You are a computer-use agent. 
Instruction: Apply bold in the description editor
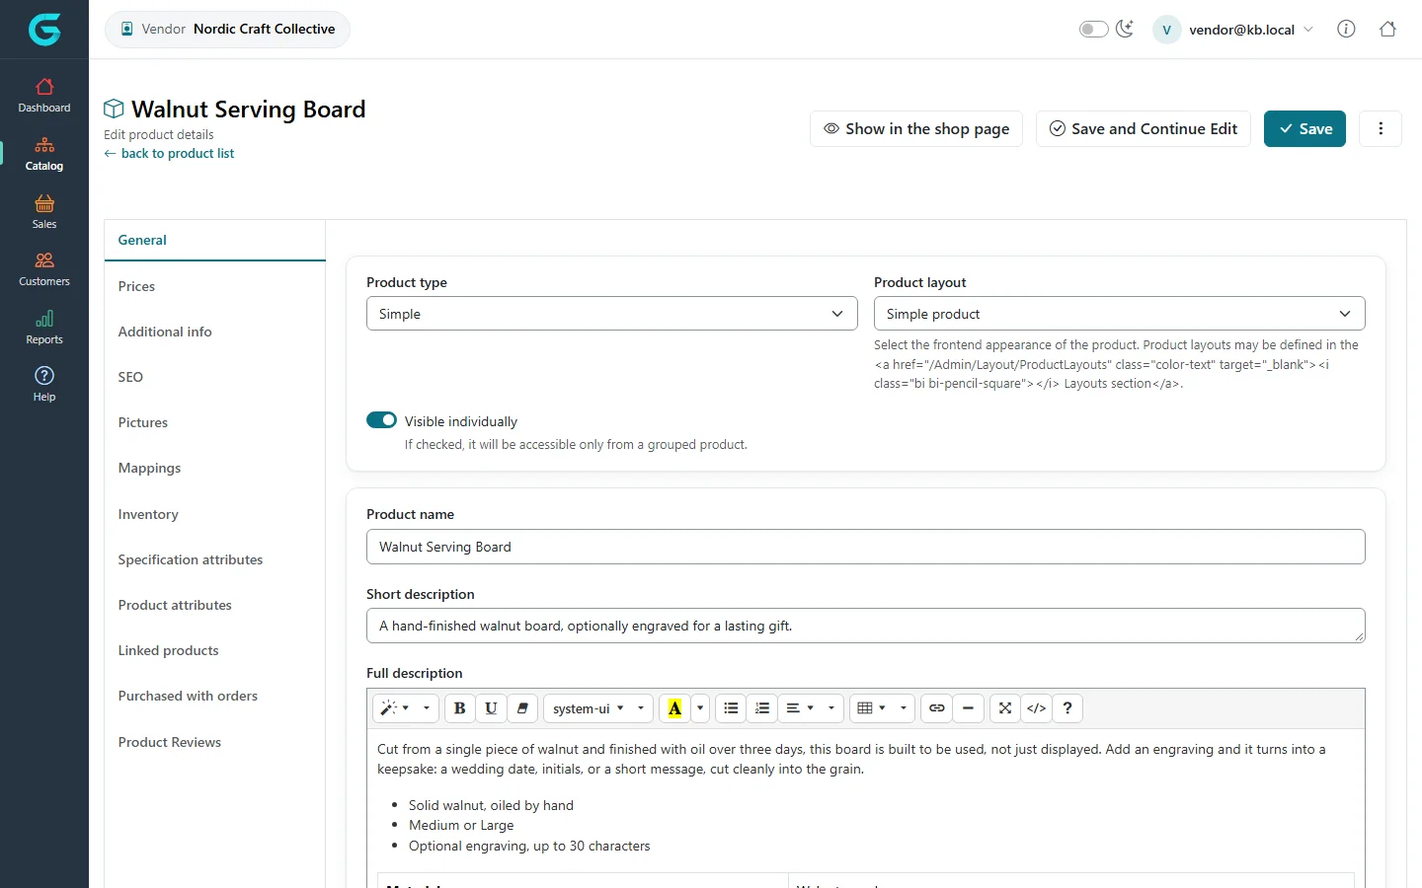point(459,708)
